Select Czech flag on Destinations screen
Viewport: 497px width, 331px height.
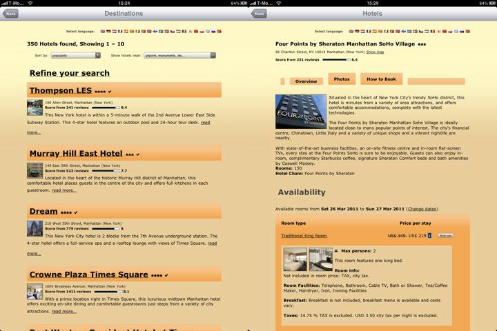pyautogui.click(x=173, y=31)
